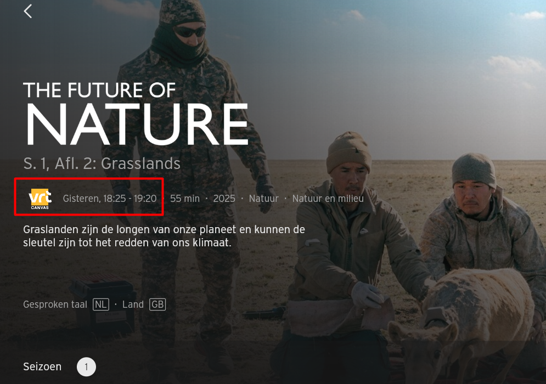Go back using the arrow icon
546x384 pixels.
(28, 11)
